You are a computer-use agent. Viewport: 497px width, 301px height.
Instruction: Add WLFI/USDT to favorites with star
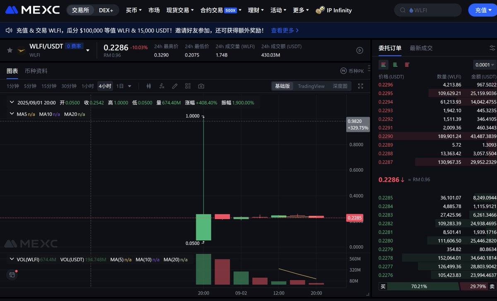[x=10, y=50]
